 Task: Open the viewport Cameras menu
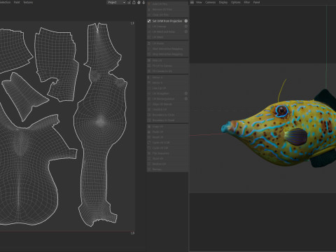[210, 2]
